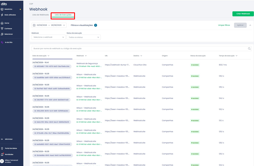
Task: Click Webhook de Segurança name
Action: click(87, 64)
